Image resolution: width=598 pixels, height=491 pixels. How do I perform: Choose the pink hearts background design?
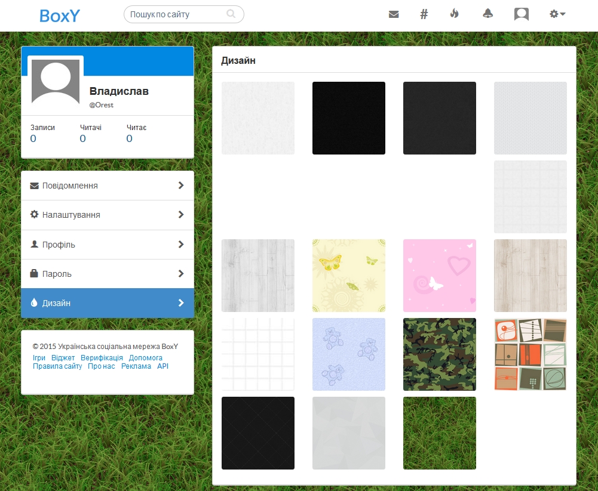click(439, 276)
